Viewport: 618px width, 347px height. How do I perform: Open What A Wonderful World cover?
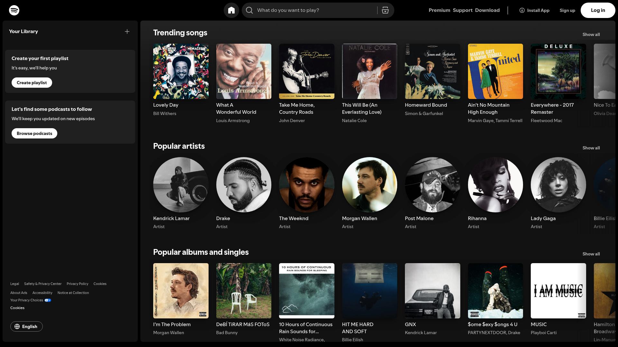click(x=244, y=71)
